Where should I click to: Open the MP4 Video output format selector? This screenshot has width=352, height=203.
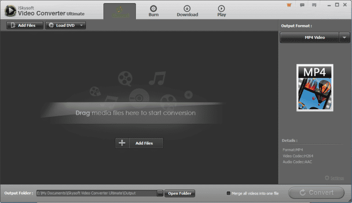(x=309, y=37)
